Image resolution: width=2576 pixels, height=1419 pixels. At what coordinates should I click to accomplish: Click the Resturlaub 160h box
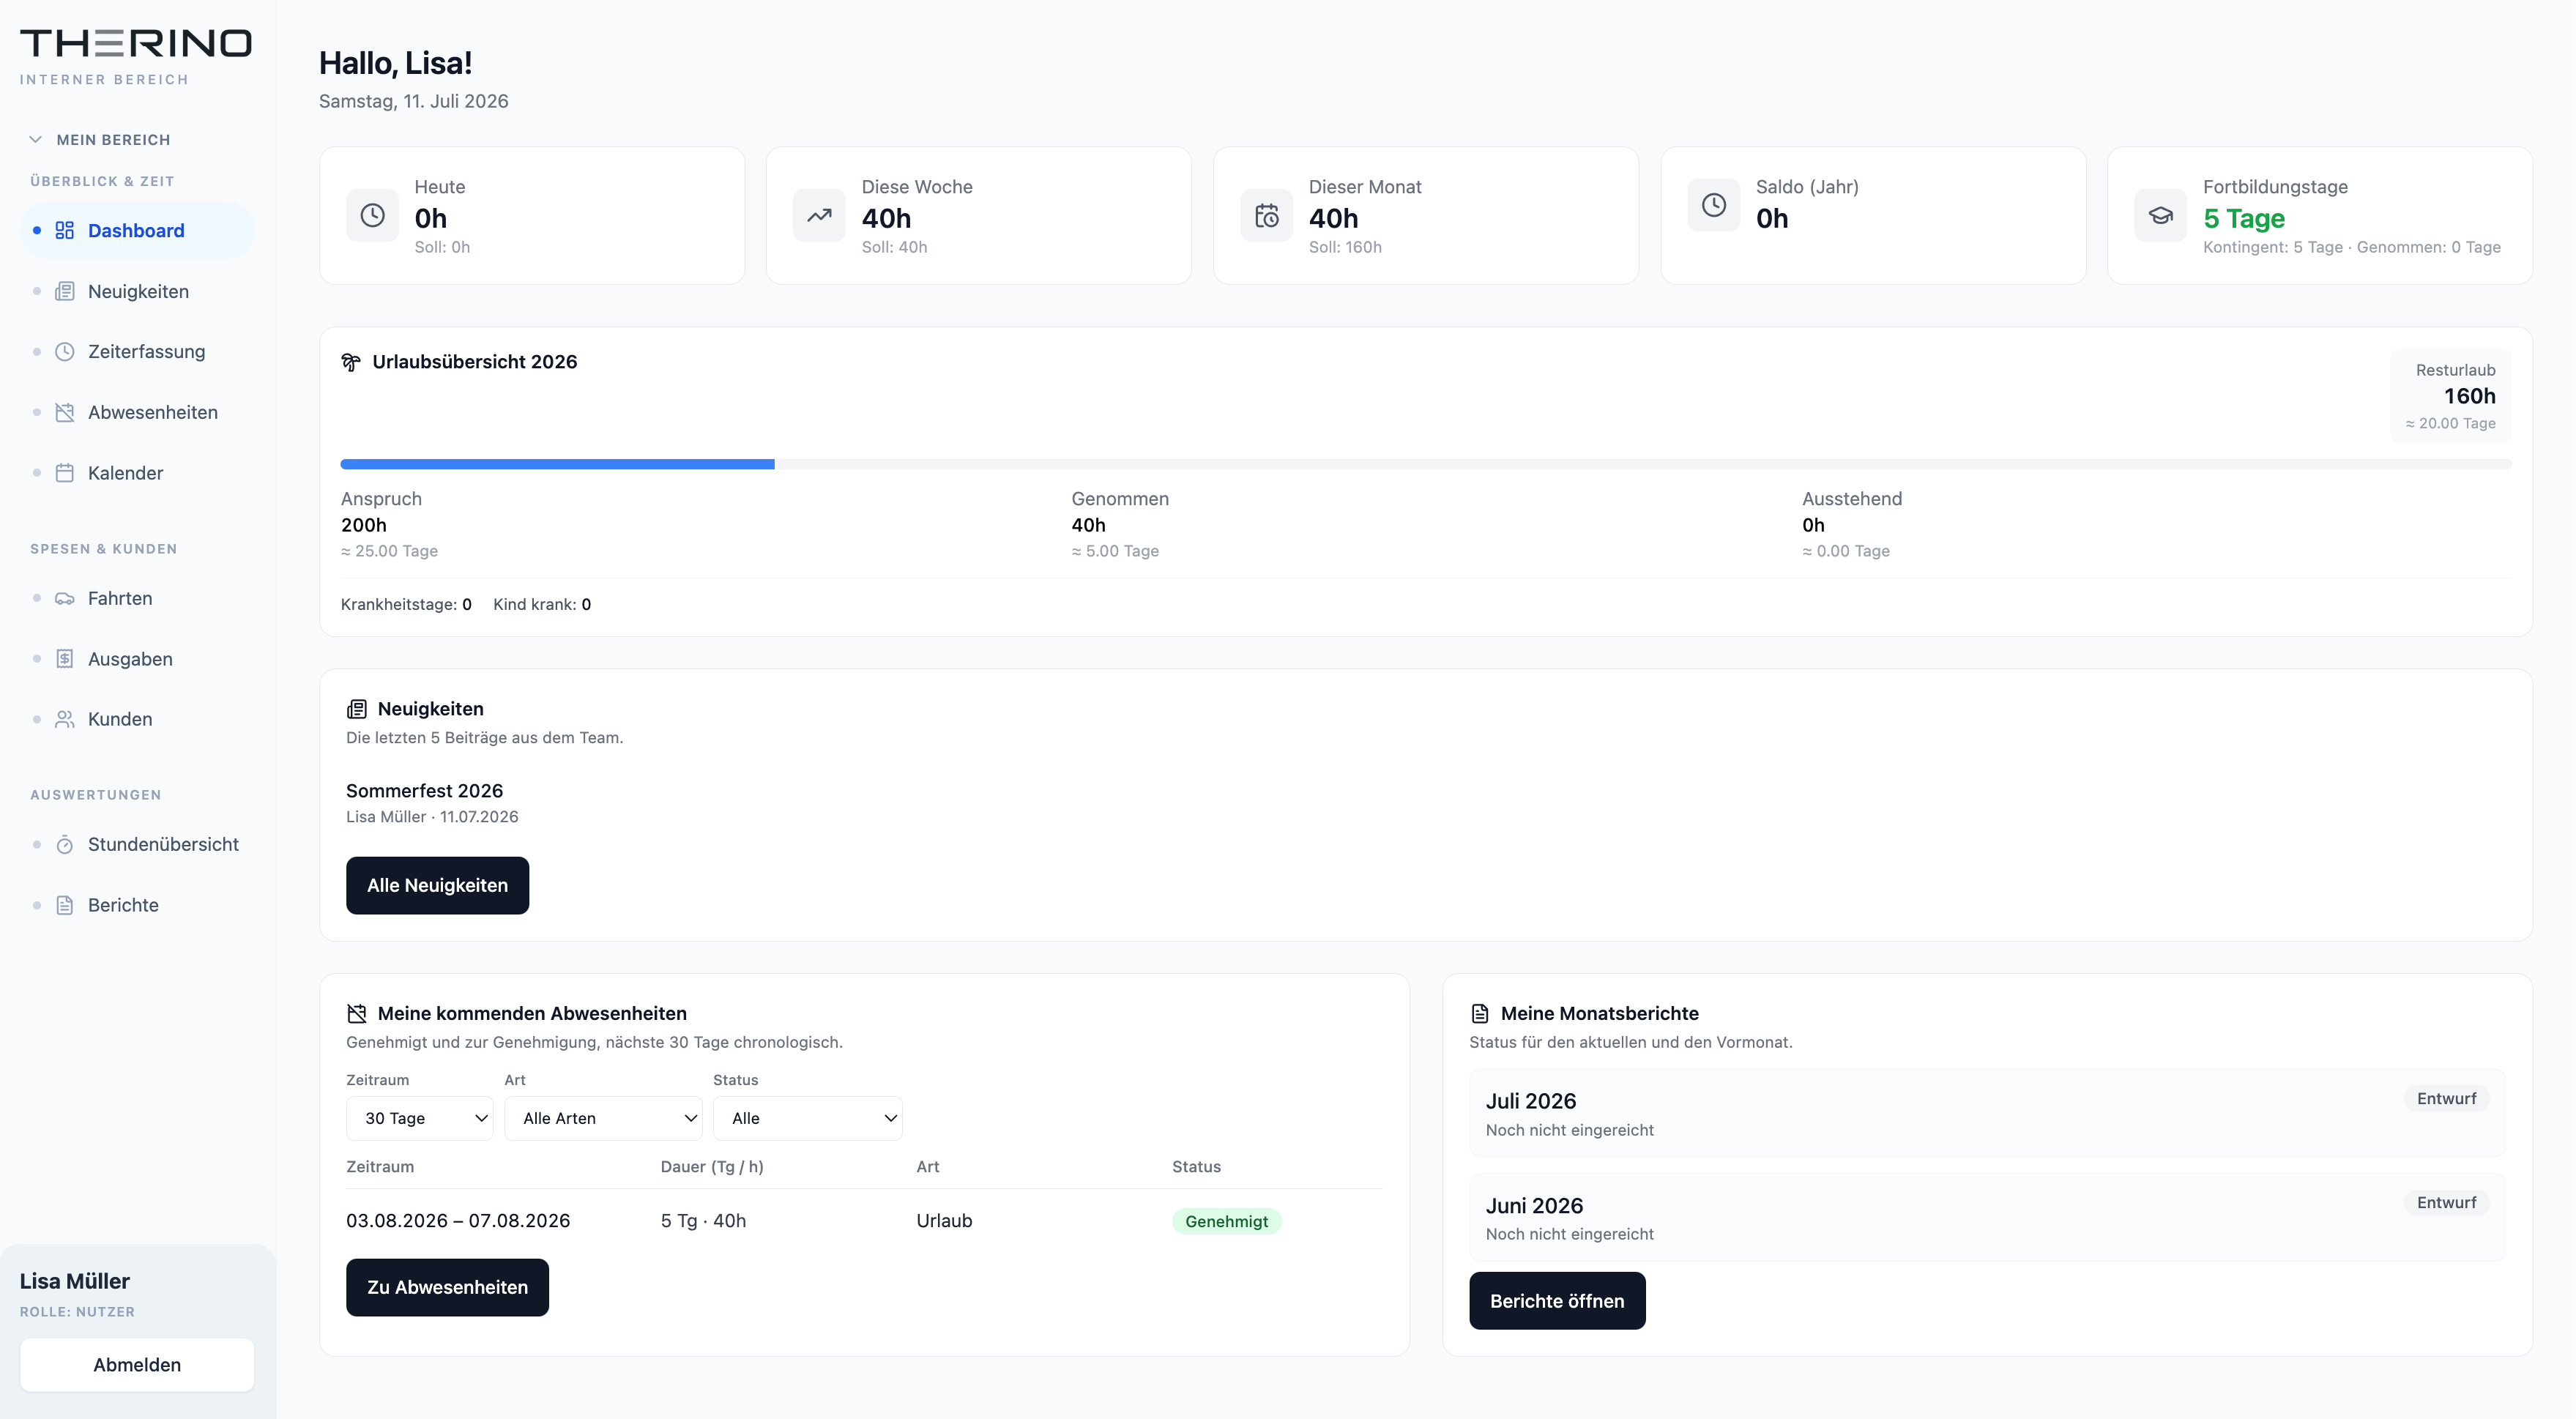(2451, 396)
